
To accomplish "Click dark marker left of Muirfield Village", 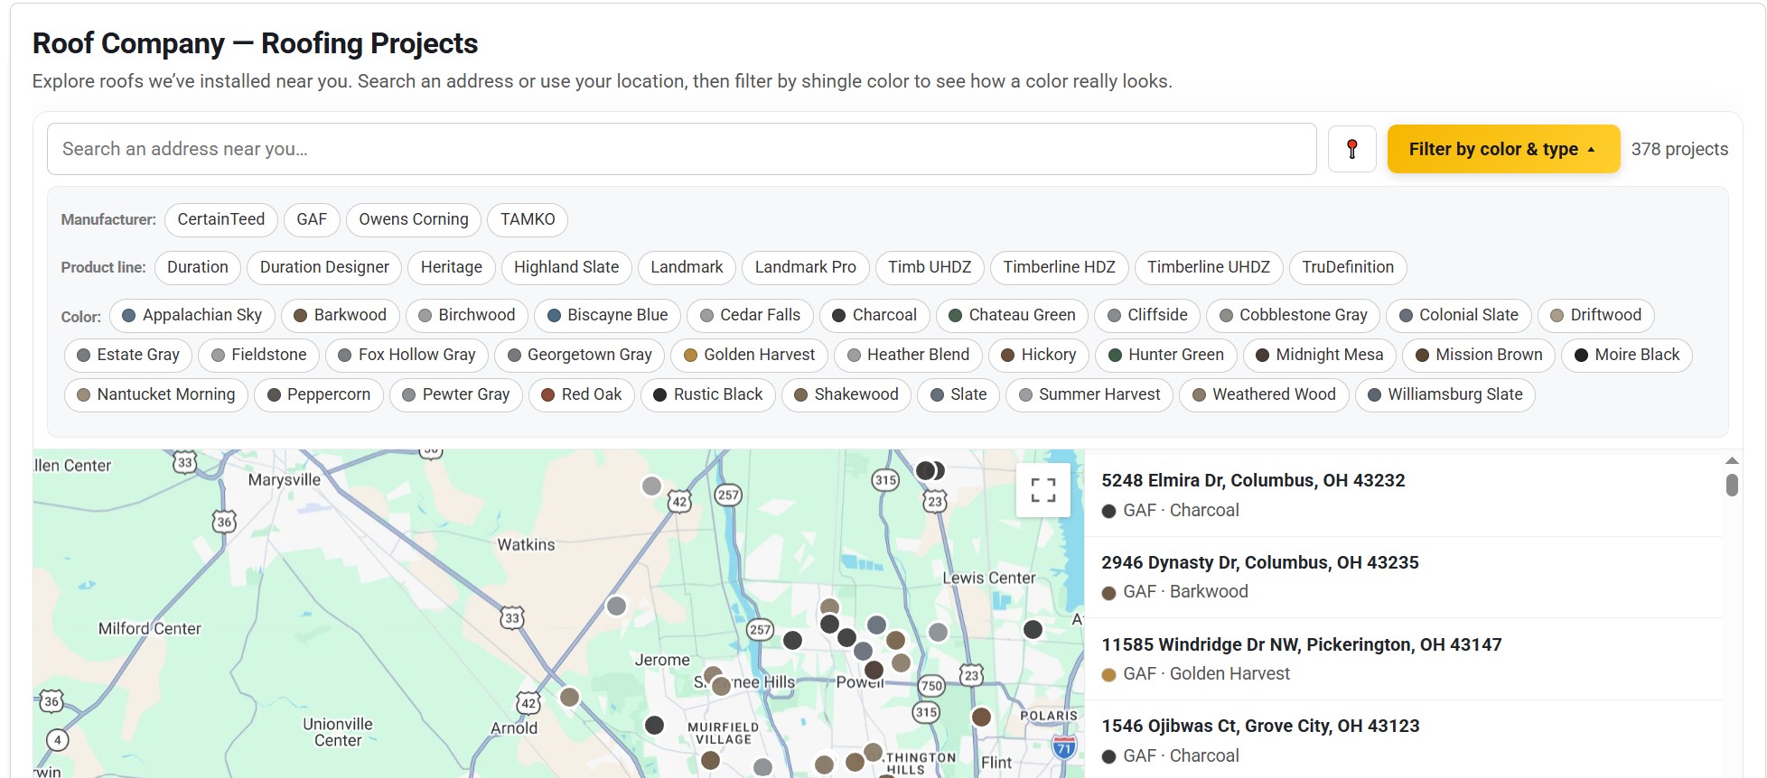I will tap(655, 725).
